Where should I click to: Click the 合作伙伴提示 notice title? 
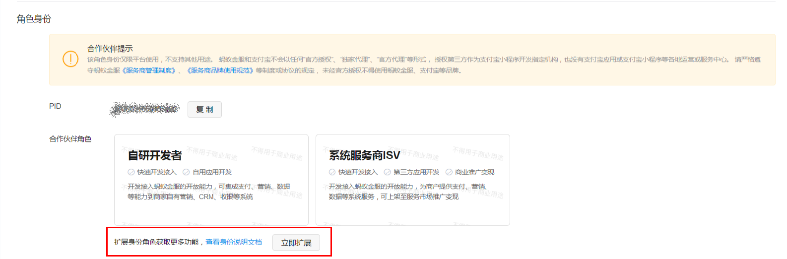(110, 49)
